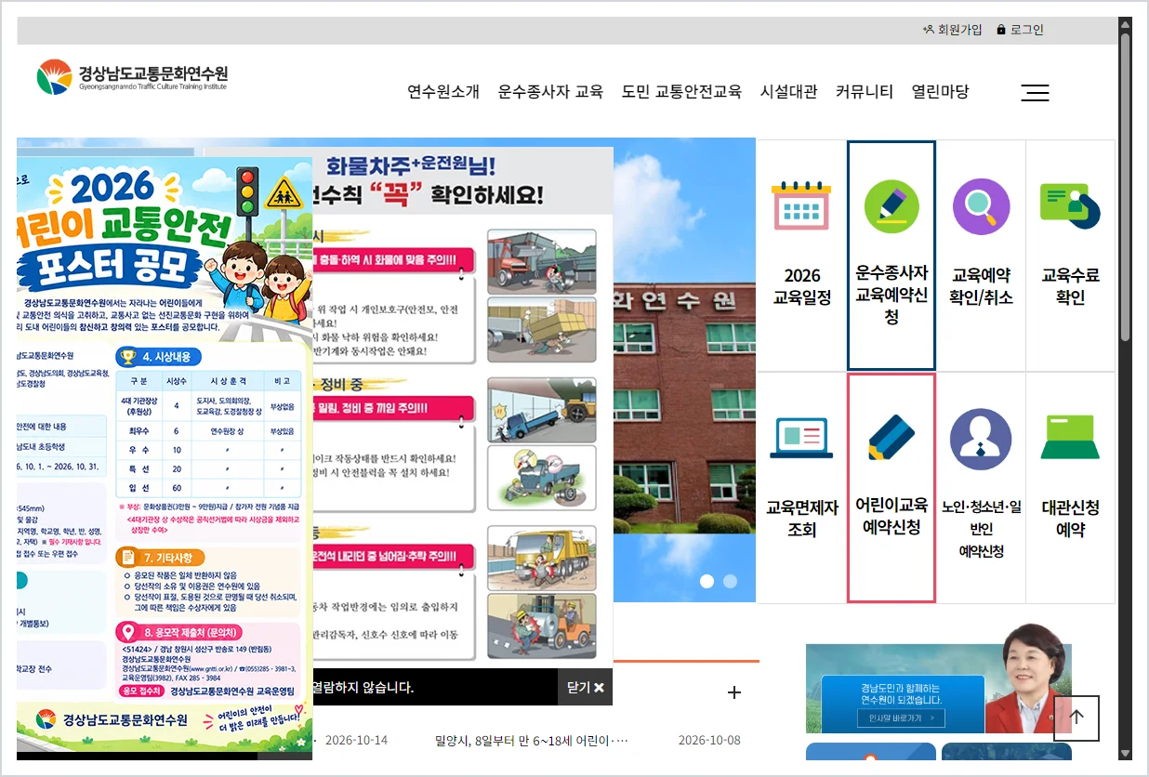Click the 교육예약 확인/취소 label text
The image size is (1149, 777).
tap(981, 286)
